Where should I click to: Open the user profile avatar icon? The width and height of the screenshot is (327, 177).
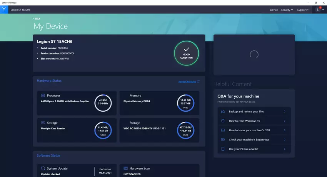(x=318, y=10)
